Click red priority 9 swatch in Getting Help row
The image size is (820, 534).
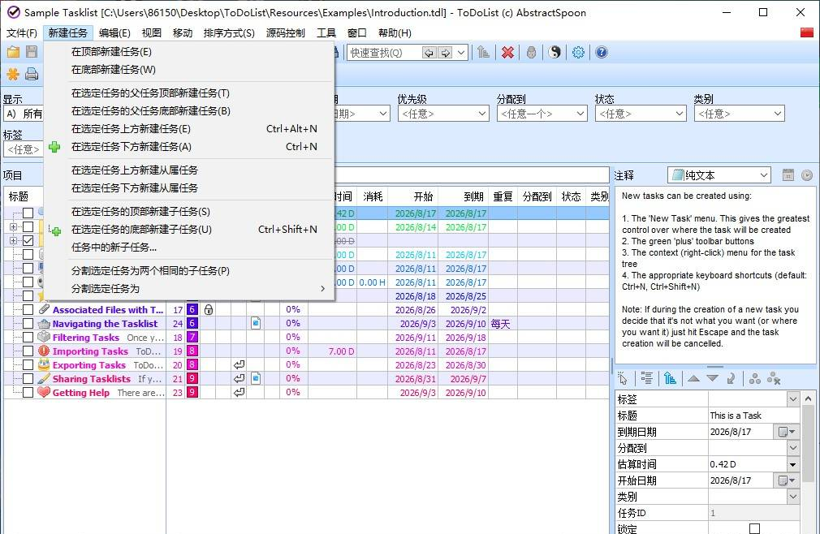[192, 393]
